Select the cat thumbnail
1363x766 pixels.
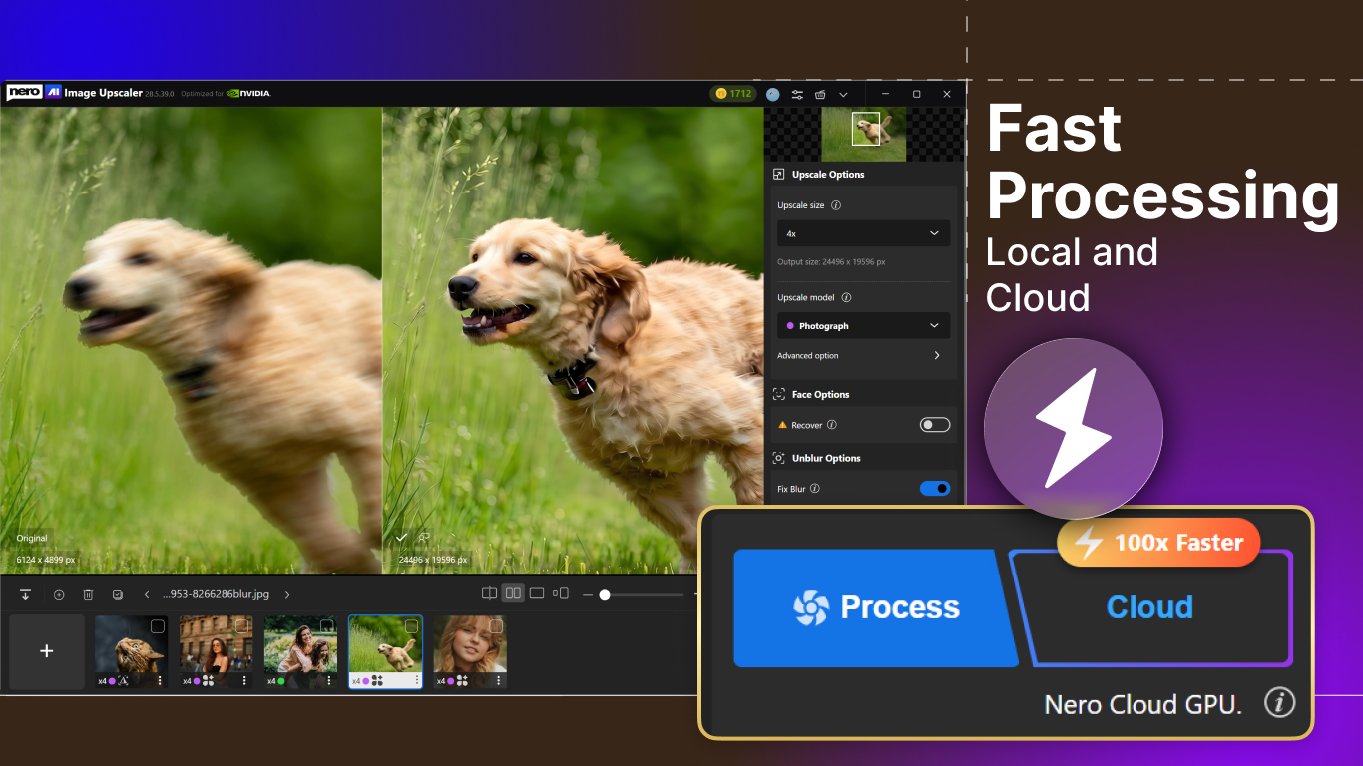(x=131, y=651)
